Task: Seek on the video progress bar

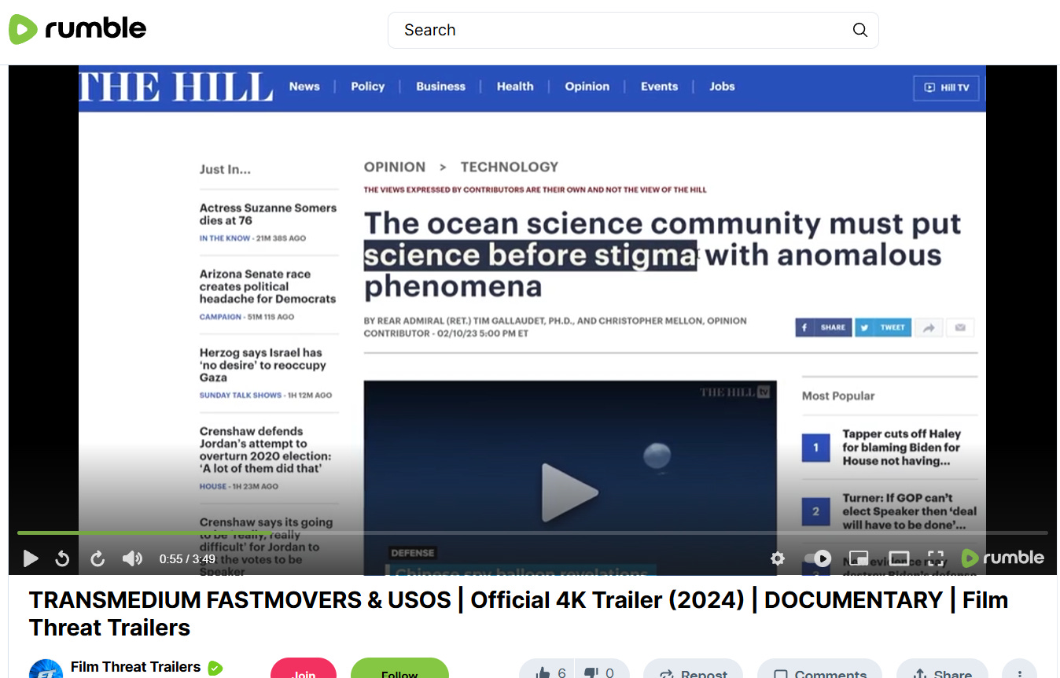Action: (x=532, y=532)
